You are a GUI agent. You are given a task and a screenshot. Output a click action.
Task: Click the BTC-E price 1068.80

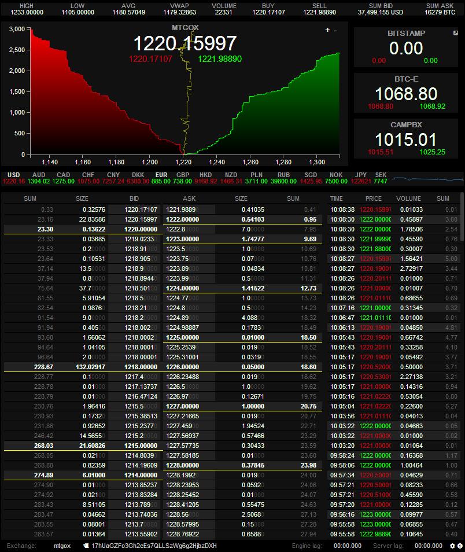pos(406,94)
